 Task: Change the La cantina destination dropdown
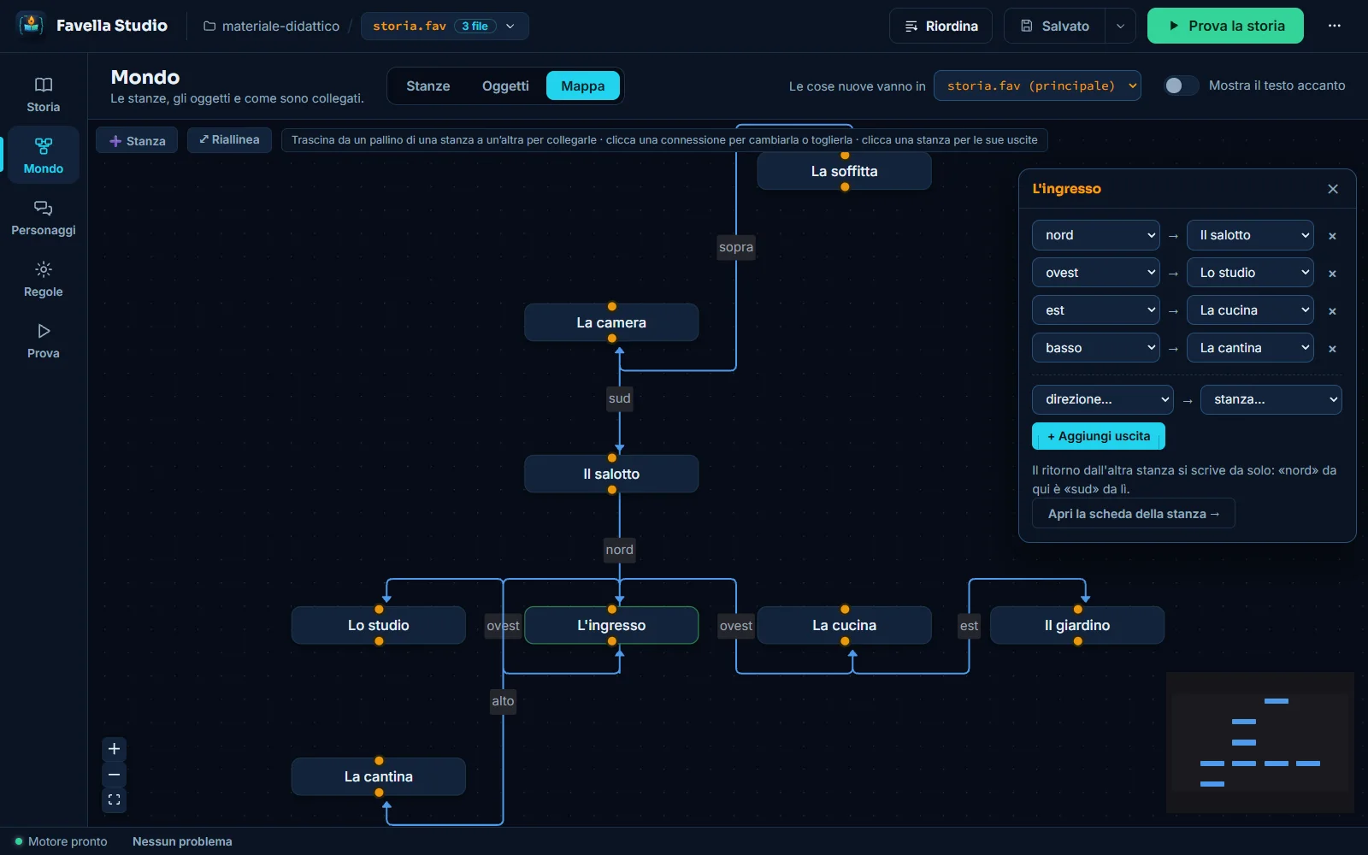coord(1250,348)
